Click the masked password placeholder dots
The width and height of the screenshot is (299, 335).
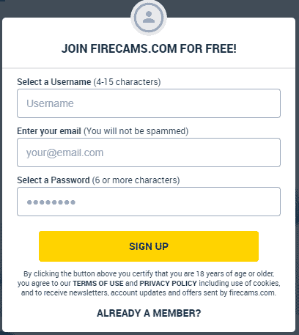(51, 202)
